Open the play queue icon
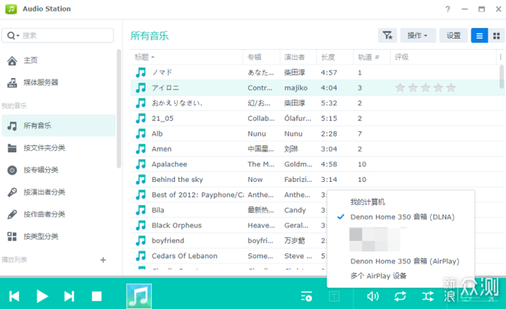Viewport: 506px width, 309px height. click(x=306, y=296)
